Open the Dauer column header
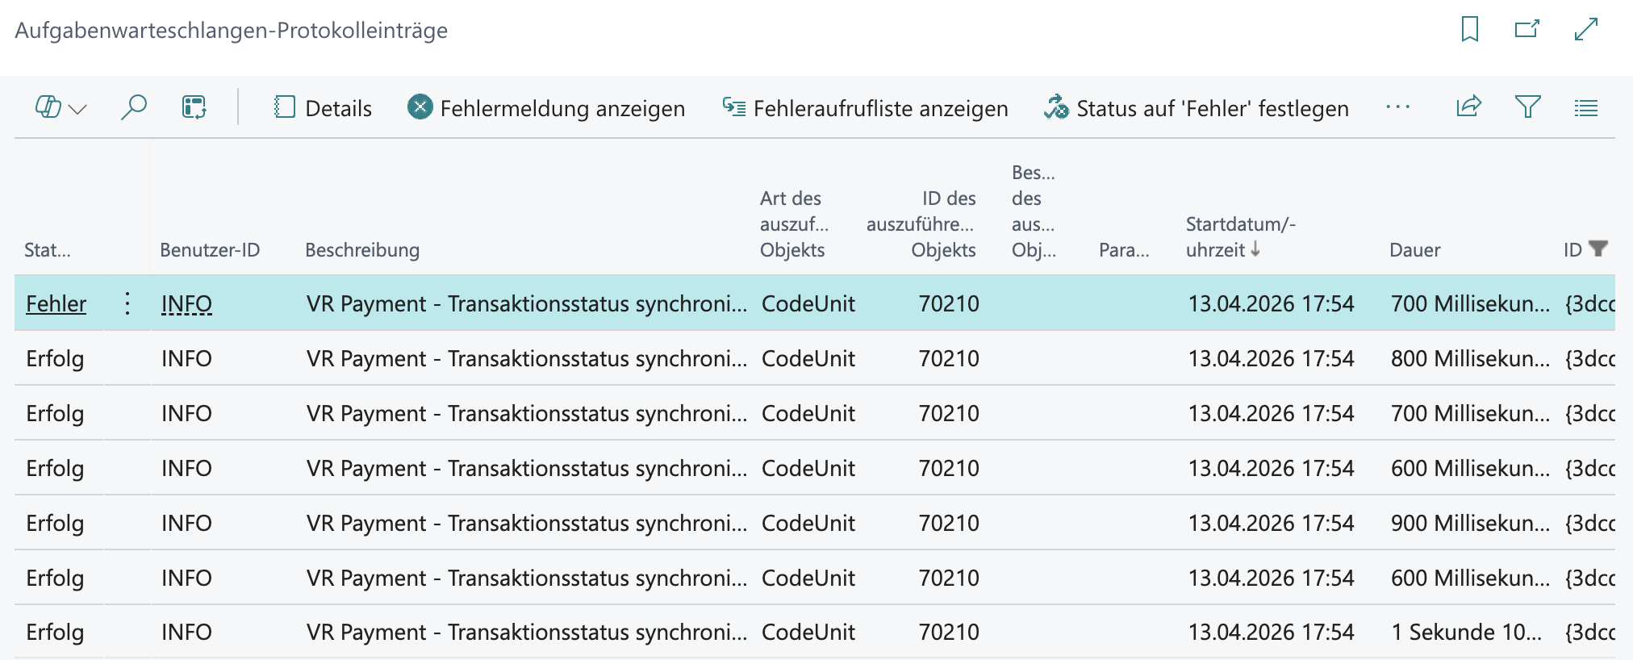Screen dimensions: 1633x660 coord(1414,250)
